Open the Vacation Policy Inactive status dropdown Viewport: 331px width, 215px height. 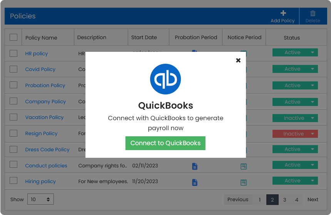point(295,118)
